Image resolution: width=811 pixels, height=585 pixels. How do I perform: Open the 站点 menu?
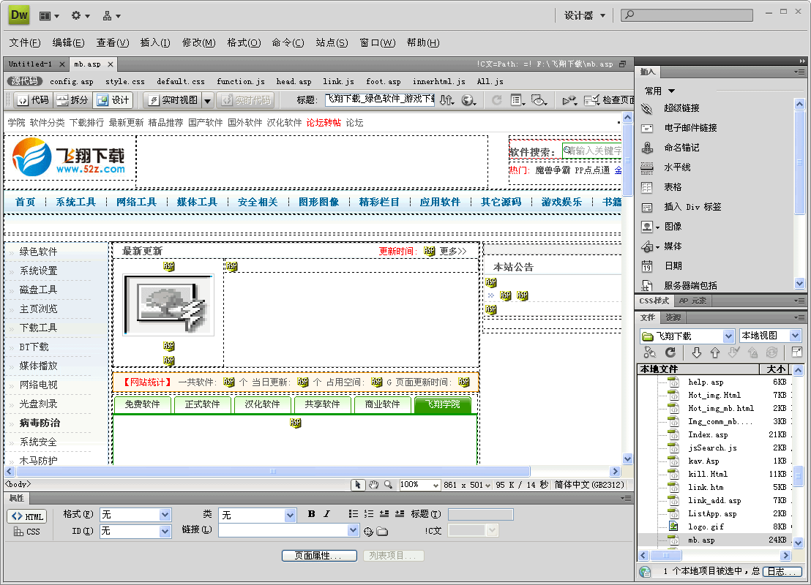(332, 42)
